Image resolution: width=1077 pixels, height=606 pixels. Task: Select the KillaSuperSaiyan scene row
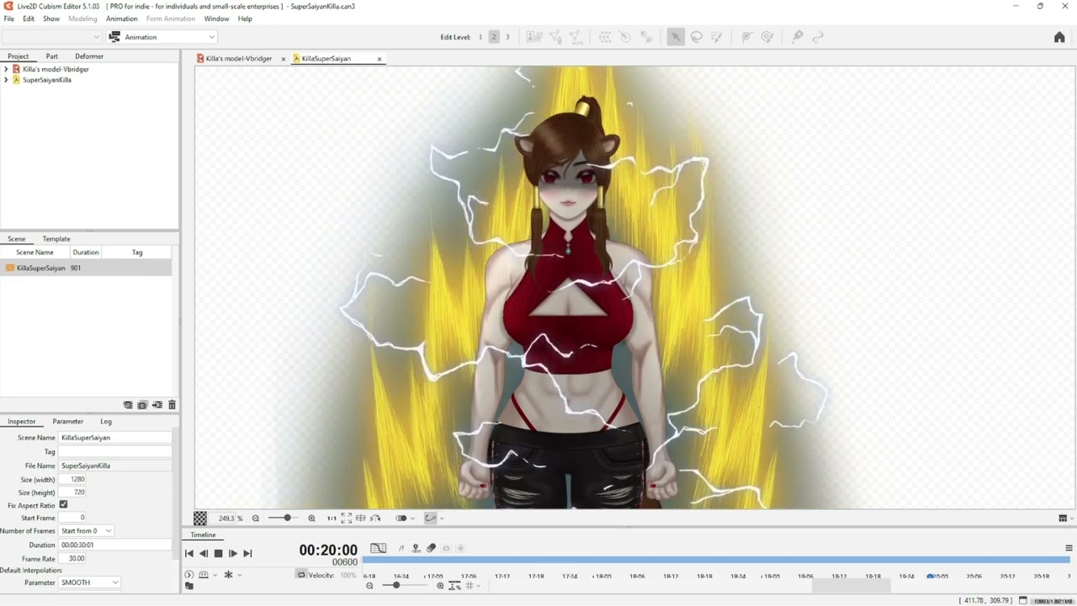tap(86, 268)
